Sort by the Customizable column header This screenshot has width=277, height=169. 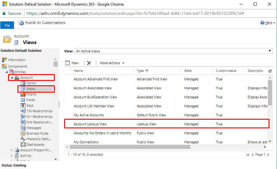coord(226,71)
